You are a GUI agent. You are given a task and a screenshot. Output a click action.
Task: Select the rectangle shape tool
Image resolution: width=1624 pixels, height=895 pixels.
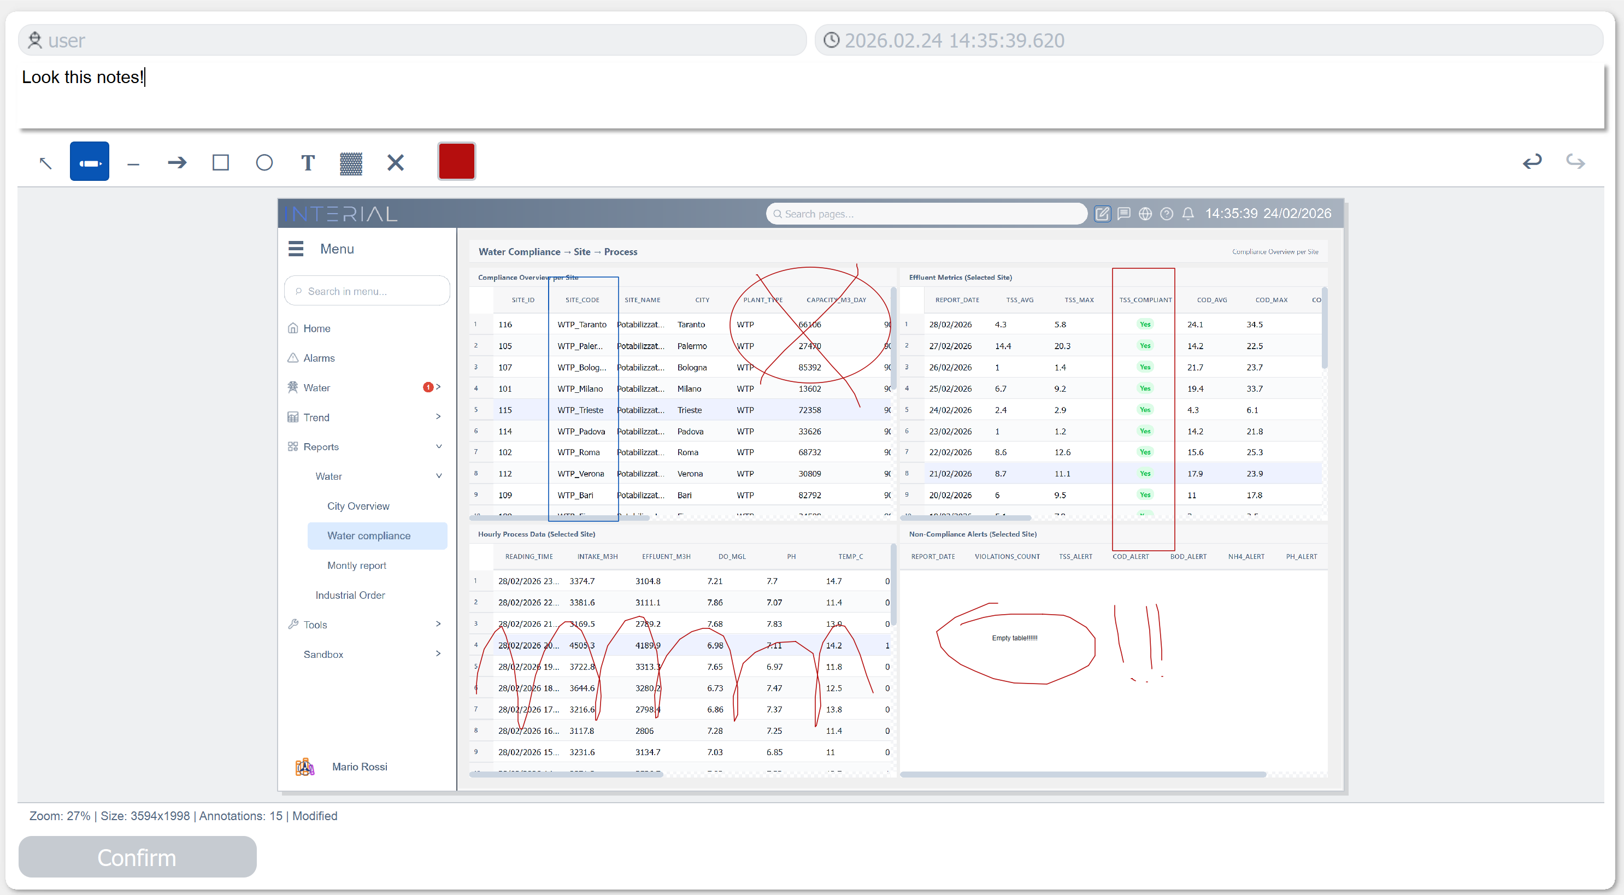tap(220, 162)
